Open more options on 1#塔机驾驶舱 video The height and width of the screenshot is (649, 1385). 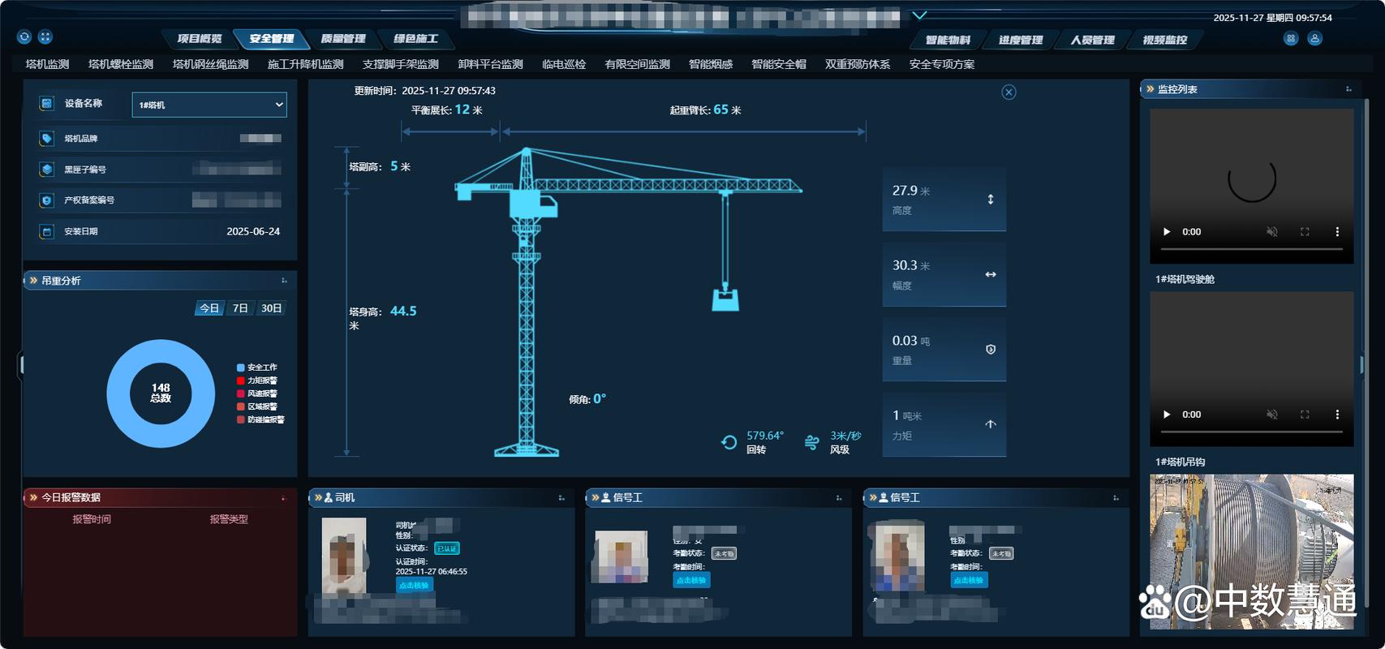1337,232
